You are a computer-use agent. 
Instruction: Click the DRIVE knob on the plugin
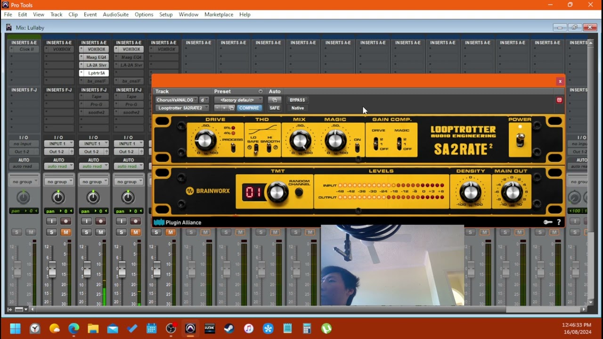click(205, 140)
